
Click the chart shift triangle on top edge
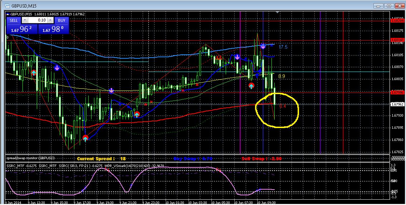click(x=277, y=12)
